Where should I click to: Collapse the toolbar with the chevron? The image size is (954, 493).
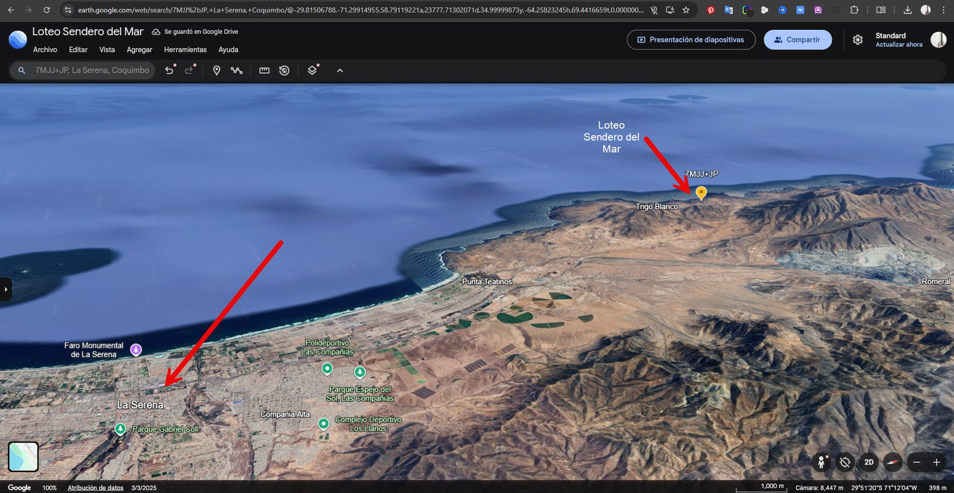(340, 70)
